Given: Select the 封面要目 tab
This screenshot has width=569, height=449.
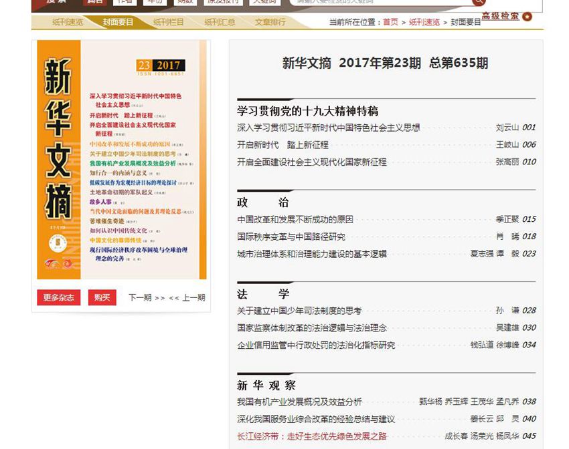Looking at the screenshot, I should point(118,22).
